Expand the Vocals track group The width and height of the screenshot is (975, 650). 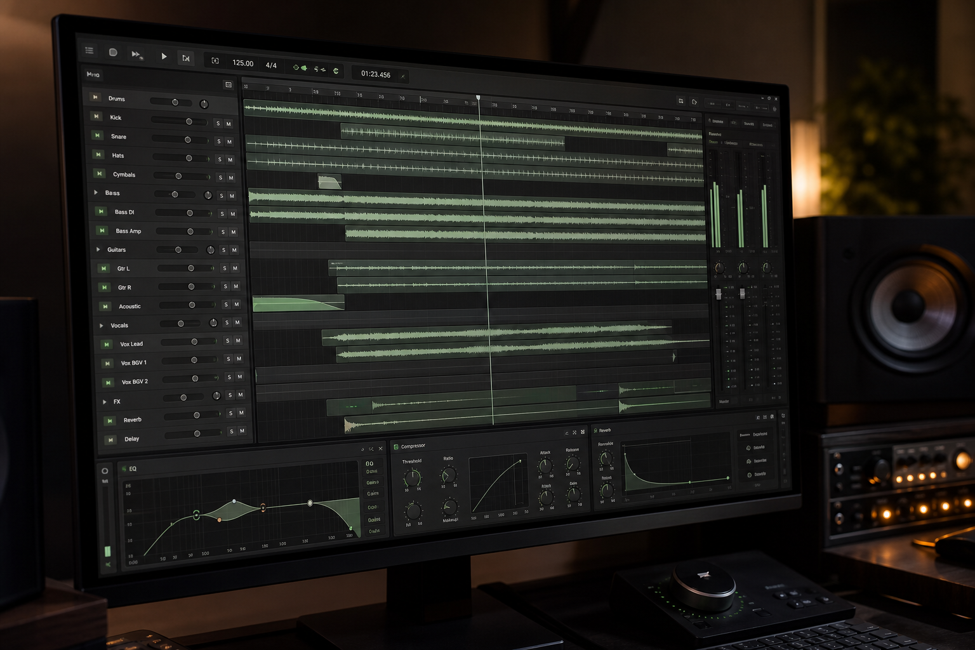click(102, 325)
